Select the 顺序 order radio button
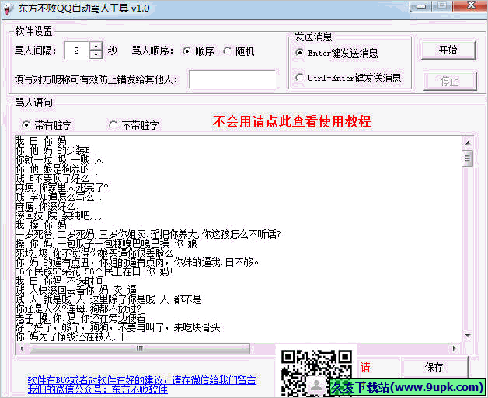488x398 pixels. [x=186, y=51]
